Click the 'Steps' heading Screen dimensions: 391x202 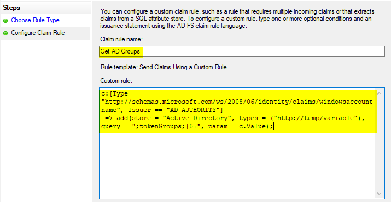11,8
